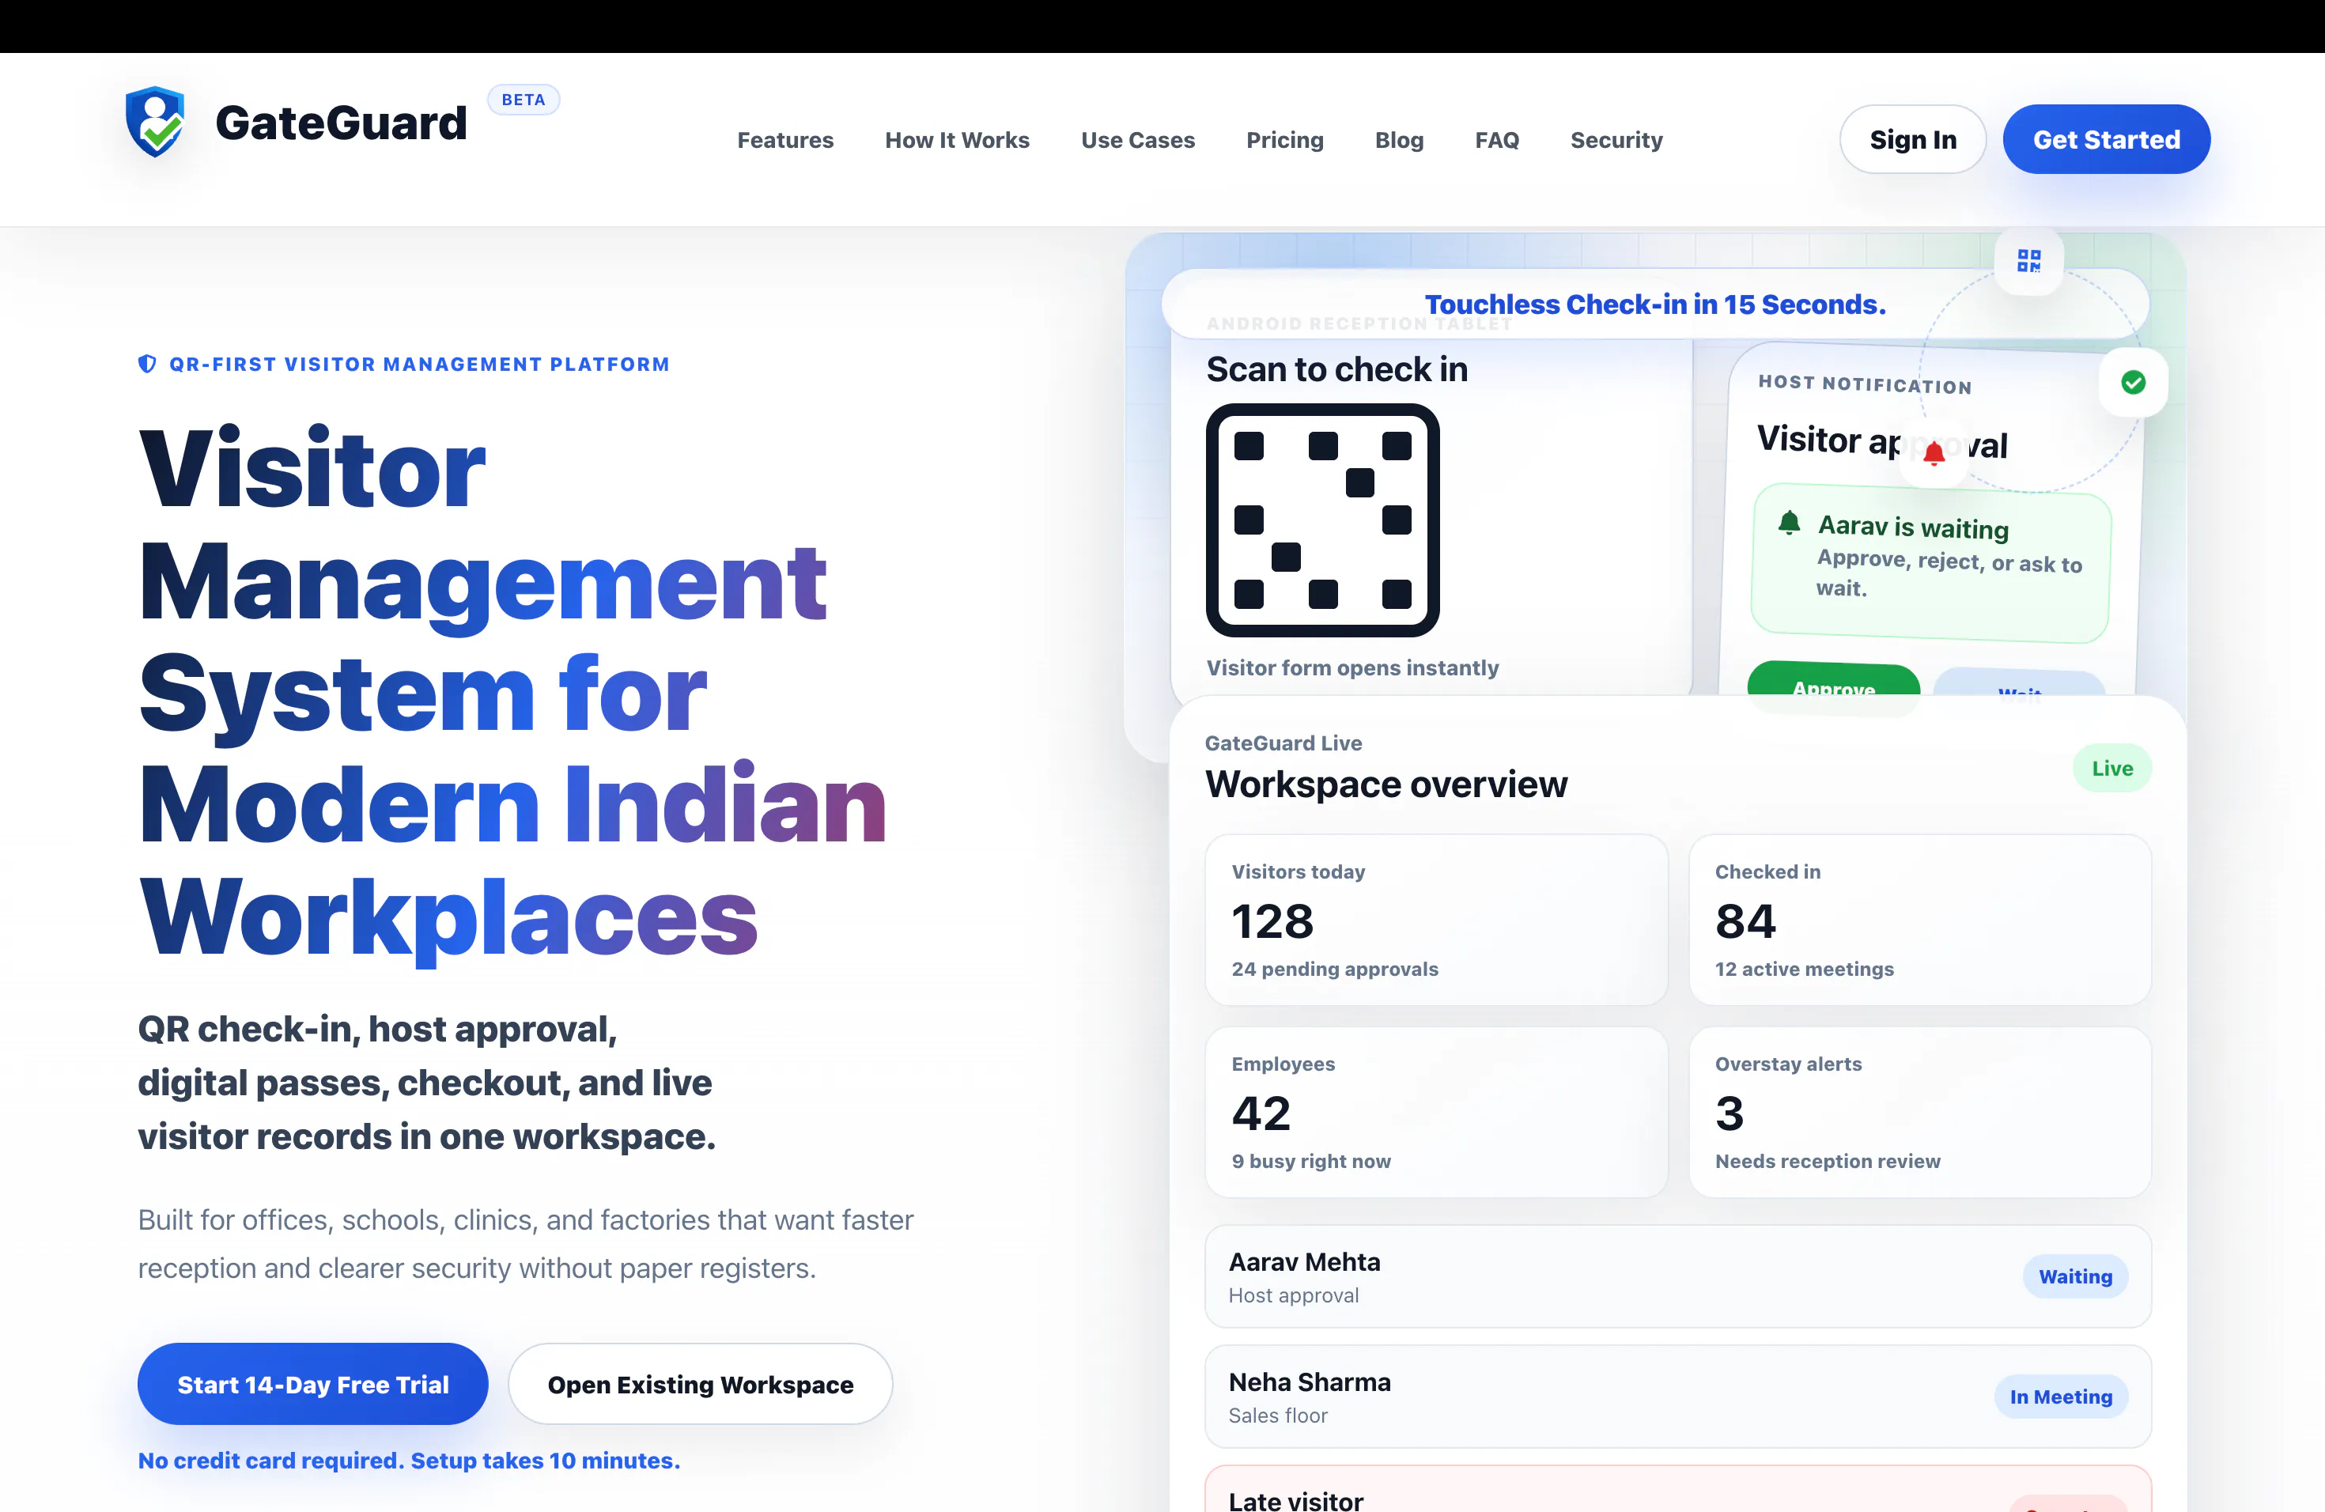The height and width of the screenshot is (1512, 2325).
Task: Approve the waiting visitor
Action: pyautogui.click(x=1834, y=680)
